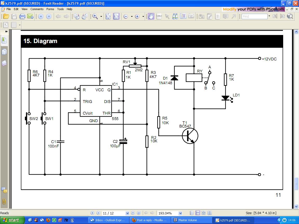
Task: Select the Hand tool
Action: point(151,16)
